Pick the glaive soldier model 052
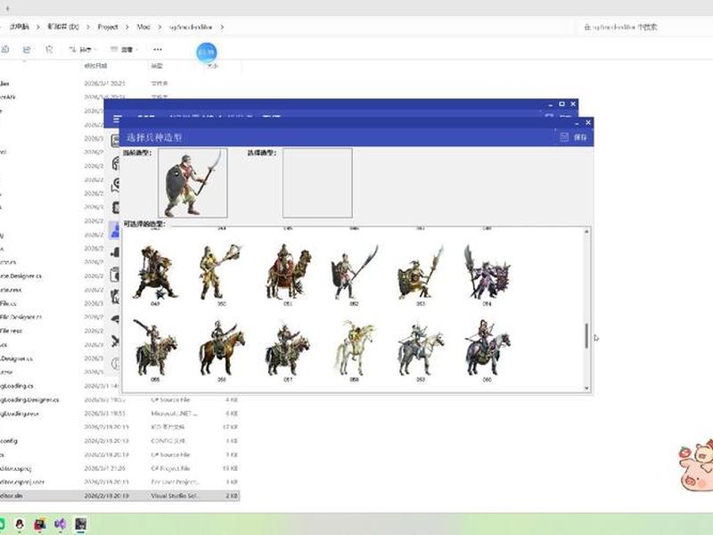 [x=354, y=272]
